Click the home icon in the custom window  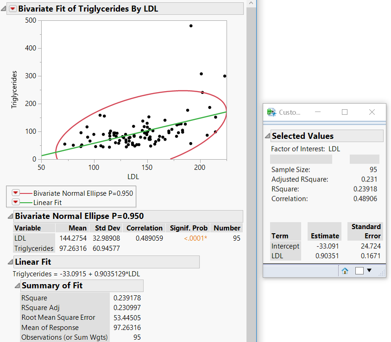[345, 271]
